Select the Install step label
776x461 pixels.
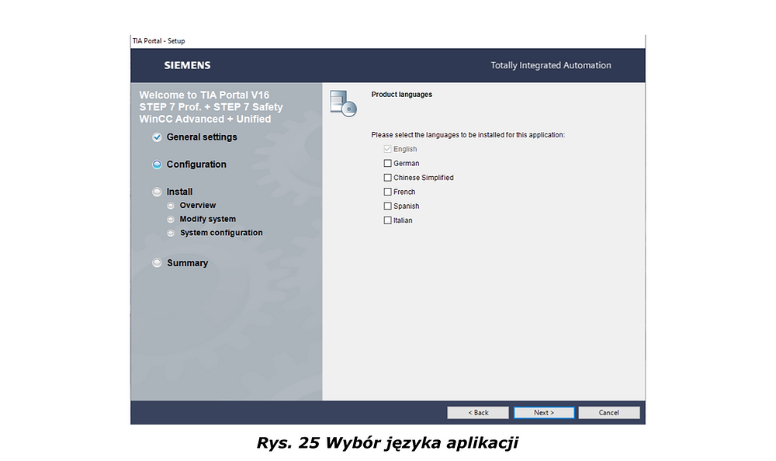point(179,192)
